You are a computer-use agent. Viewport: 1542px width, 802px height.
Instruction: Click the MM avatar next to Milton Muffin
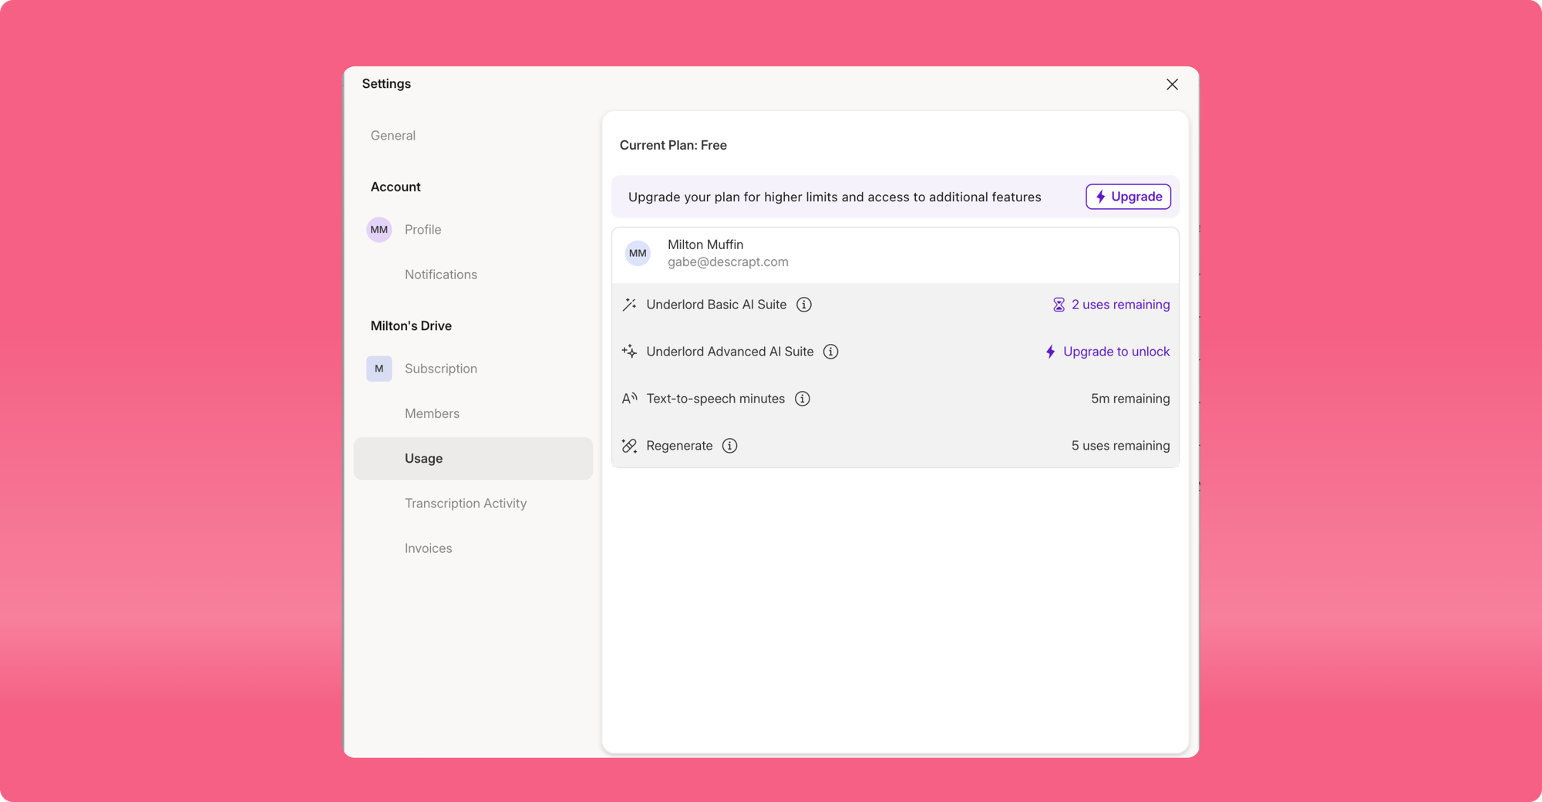tap(638, 253)
